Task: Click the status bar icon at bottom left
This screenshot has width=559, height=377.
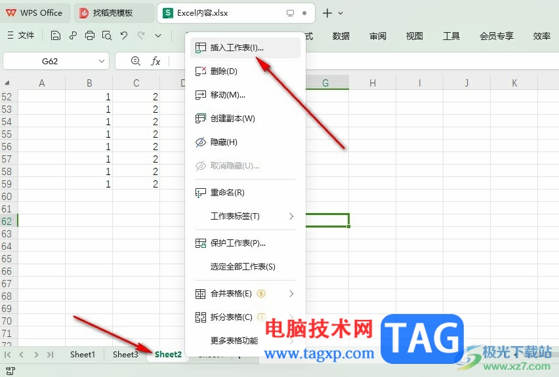Action: coord(10,371)
